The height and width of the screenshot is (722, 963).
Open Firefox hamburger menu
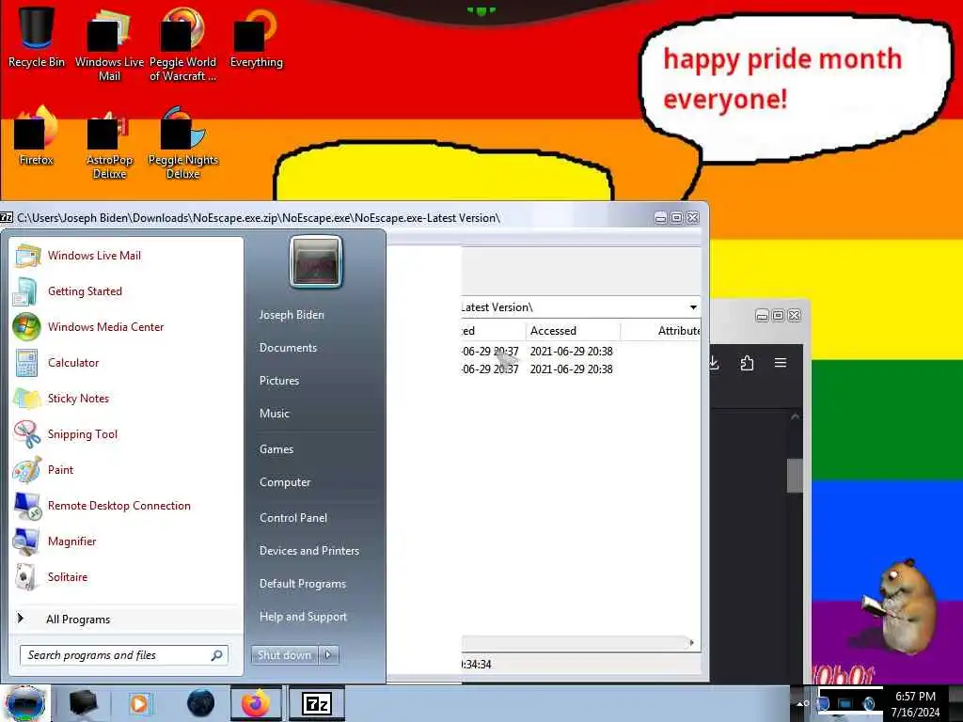781,363
